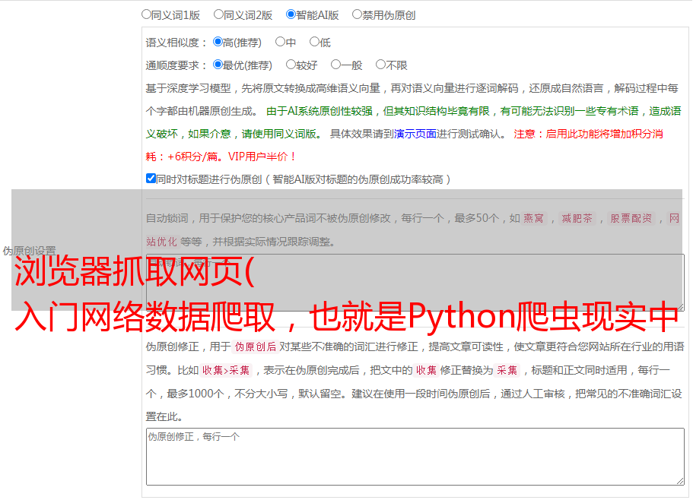The image size is (693, 500).
Task: Click the 通顺度要求 label
Action: [176, 65]
